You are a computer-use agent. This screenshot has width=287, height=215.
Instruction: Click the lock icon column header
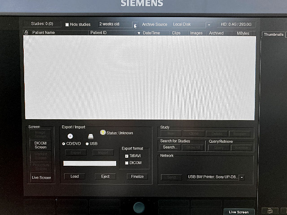coord(26,33)
